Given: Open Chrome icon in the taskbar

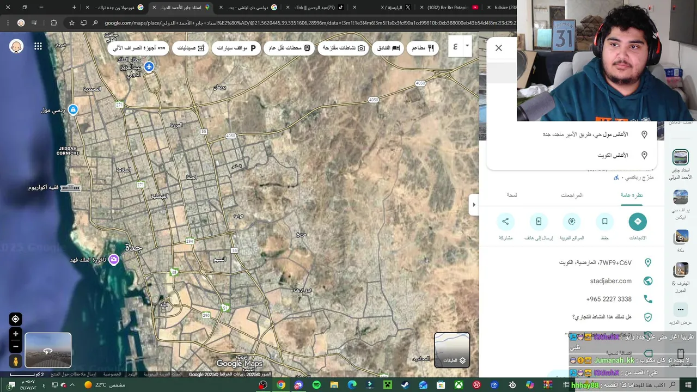Looking at the screenshot, I should (x=281, y=385).
